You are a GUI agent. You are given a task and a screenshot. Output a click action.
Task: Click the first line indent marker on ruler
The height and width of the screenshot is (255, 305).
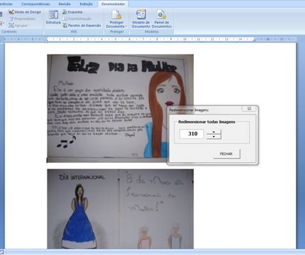(46, 38)
